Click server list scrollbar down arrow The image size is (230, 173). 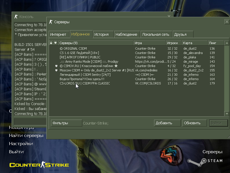(x=227, y=113)
